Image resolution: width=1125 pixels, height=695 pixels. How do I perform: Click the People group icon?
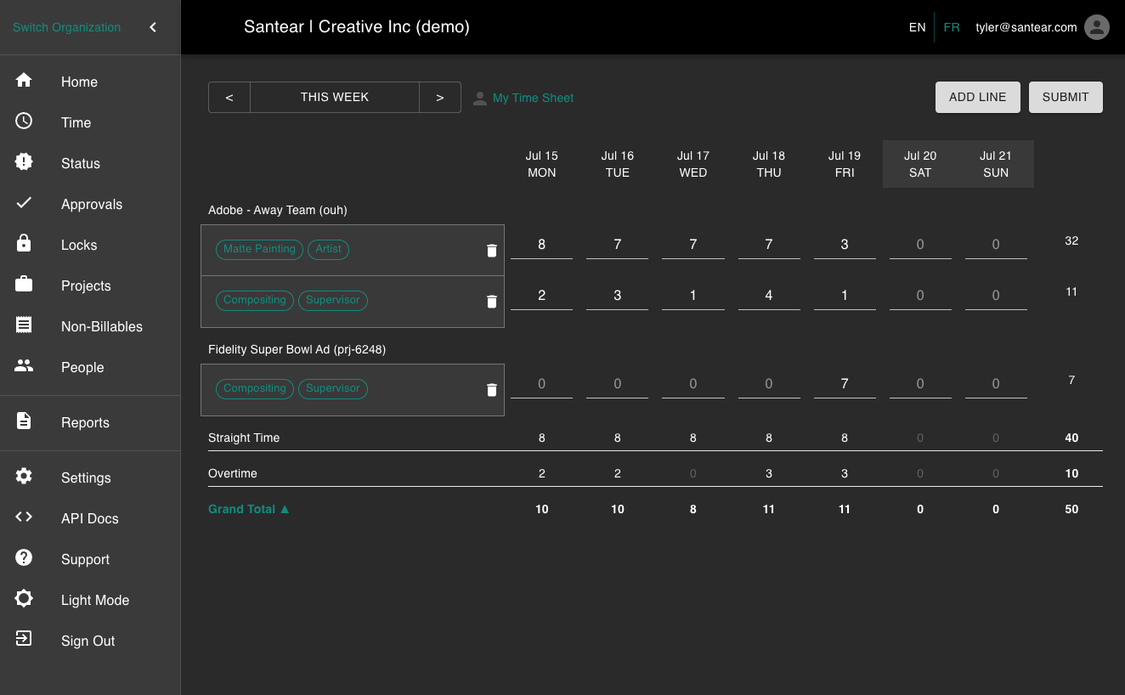tap(24, 365)
